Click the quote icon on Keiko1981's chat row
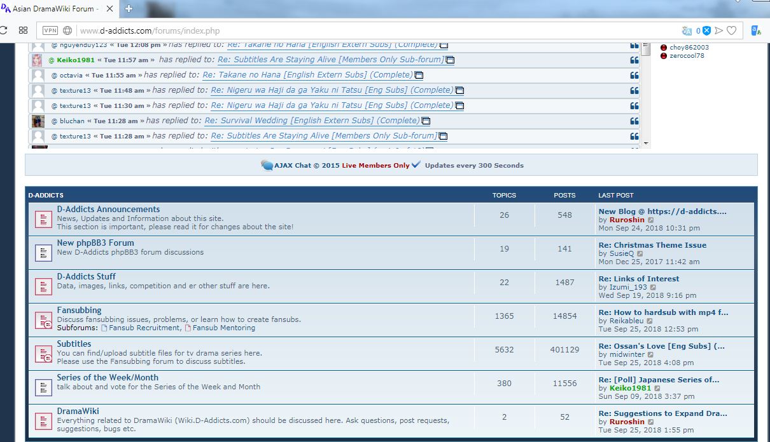 (x=634, y=60)
